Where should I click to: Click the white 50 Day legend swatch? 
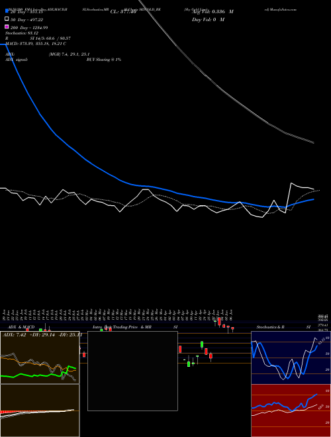click(x=7, y=19)
